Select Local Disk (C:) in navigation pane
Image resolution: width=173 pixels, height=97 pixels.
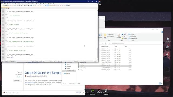pyautogui.click(x=69, y=71)
